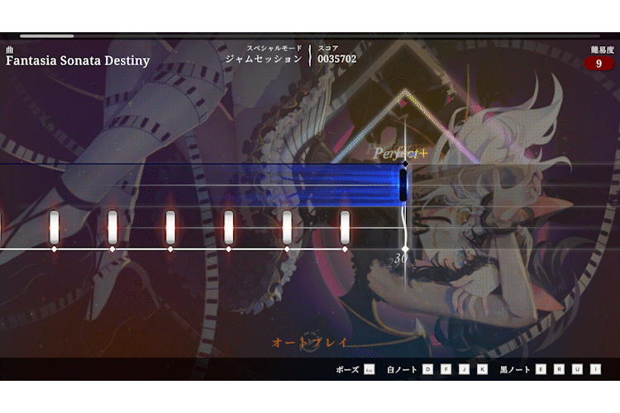Image resolution: width=620 pixels, height=413 pixels.
Task: Click the Perfect+ judgment text
Action: coord(401,153)
